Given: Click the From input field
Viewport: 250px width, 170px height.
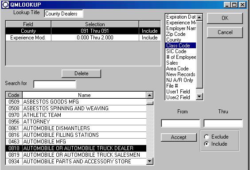Looking at the screenshot, I should pyautogui.click(x=180, y=124).
